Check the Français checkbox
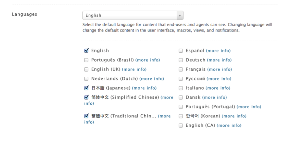 click(x=181, y=69)
